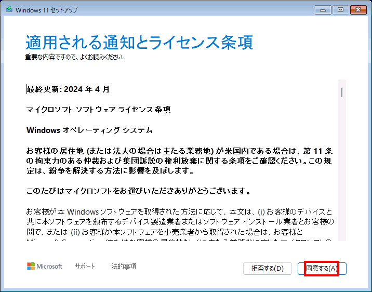372x292 pixels.
Task: Close the Windows 11 setup window
Action: tap(358, 10)
